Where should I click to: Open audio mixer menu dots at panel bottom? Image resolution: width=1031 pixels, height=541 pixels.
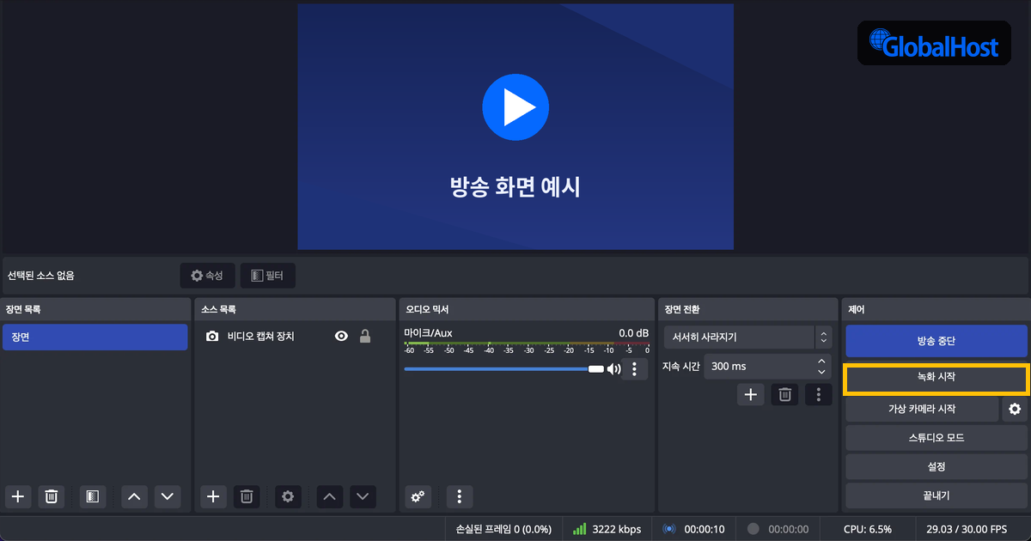[460, 496]
